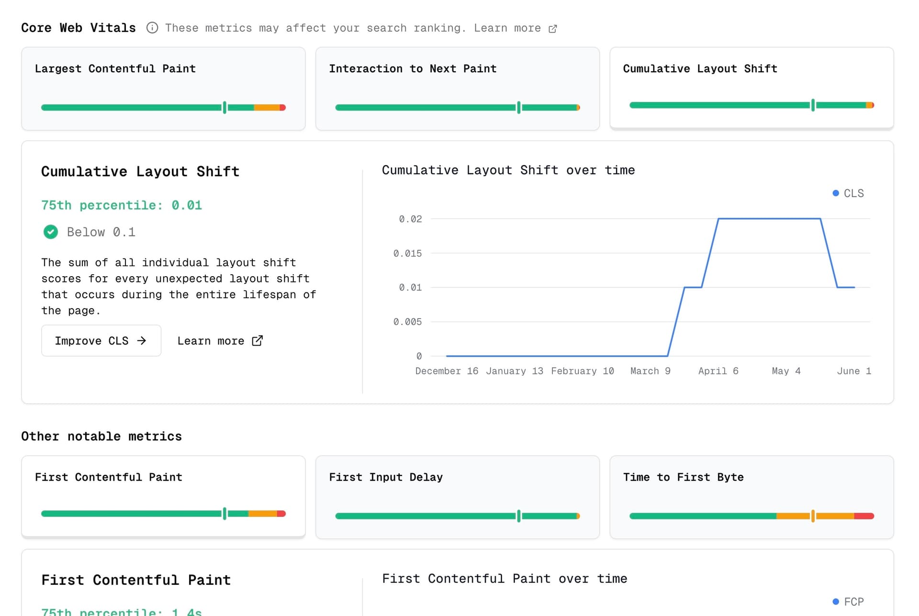Click the June 1 axis label on the chart

pos(854,371)
